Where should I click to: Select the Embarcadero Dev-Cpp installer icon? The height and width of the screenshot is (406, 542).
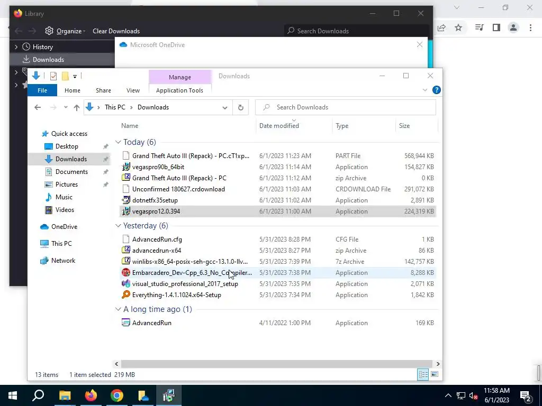126,273
